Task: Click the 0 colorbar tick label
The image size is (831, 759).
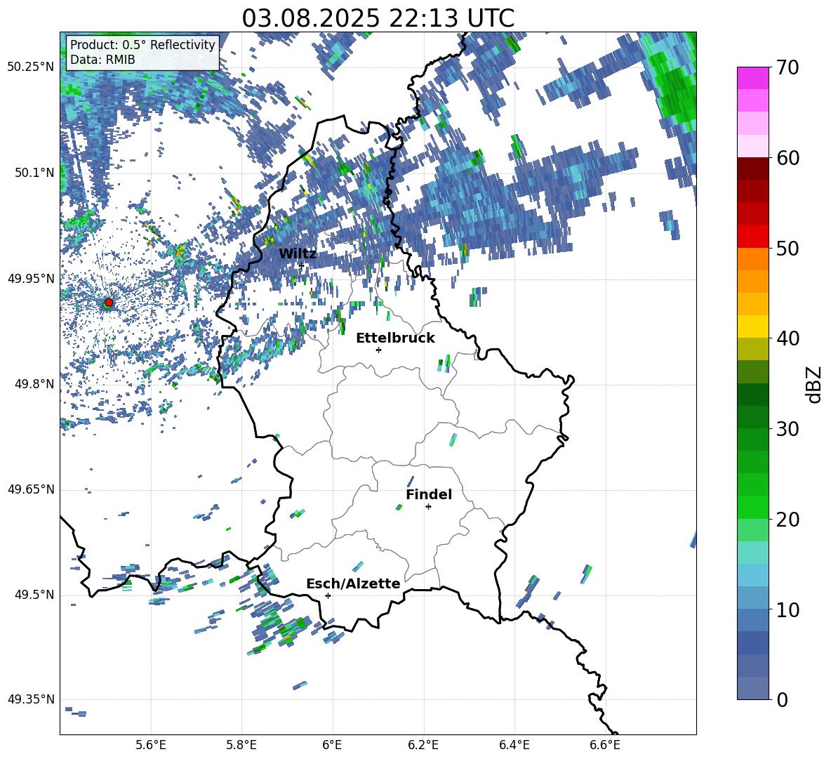Action: 782,699
